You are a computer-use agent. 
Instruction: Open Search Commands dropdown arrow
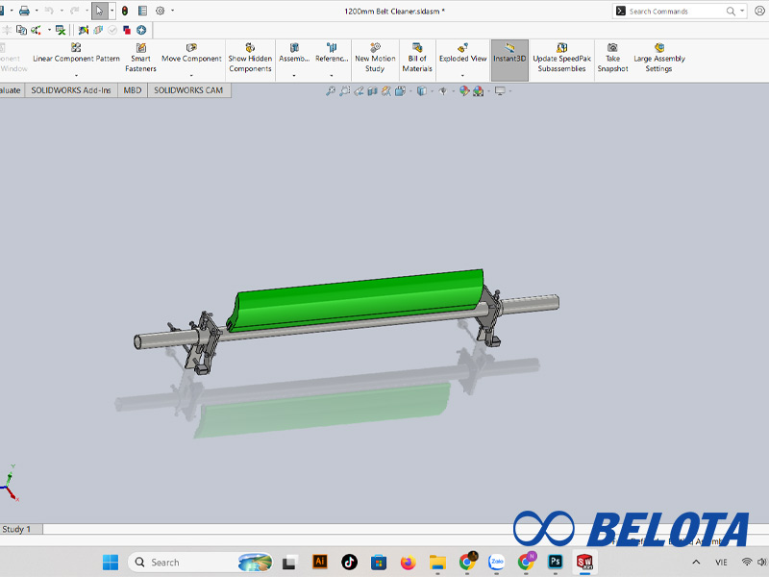[742, 11]
